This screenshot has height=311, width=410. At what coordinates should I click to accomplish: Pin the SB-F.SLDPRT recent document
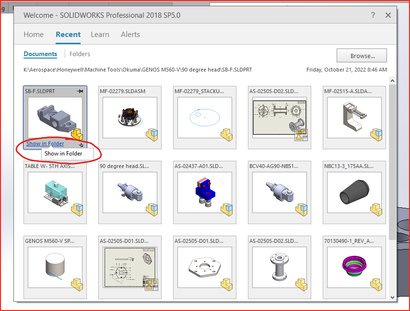pyautogui.click(x=80, y=91)
